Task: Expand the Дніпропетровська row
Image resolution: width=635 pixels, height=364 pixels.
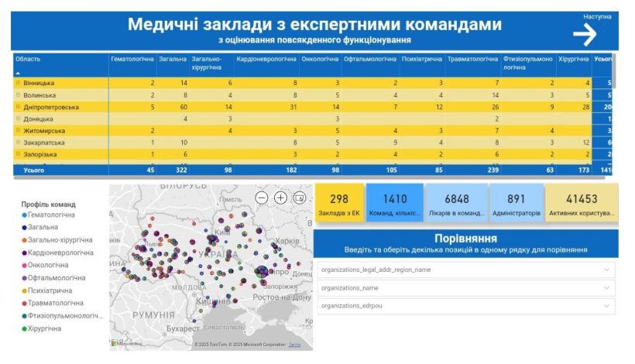Action: [x=19, y=107]
